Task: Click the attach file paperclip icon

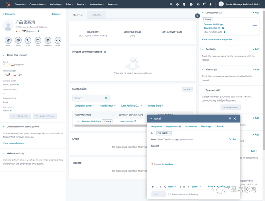Action: tap(188, 186)
